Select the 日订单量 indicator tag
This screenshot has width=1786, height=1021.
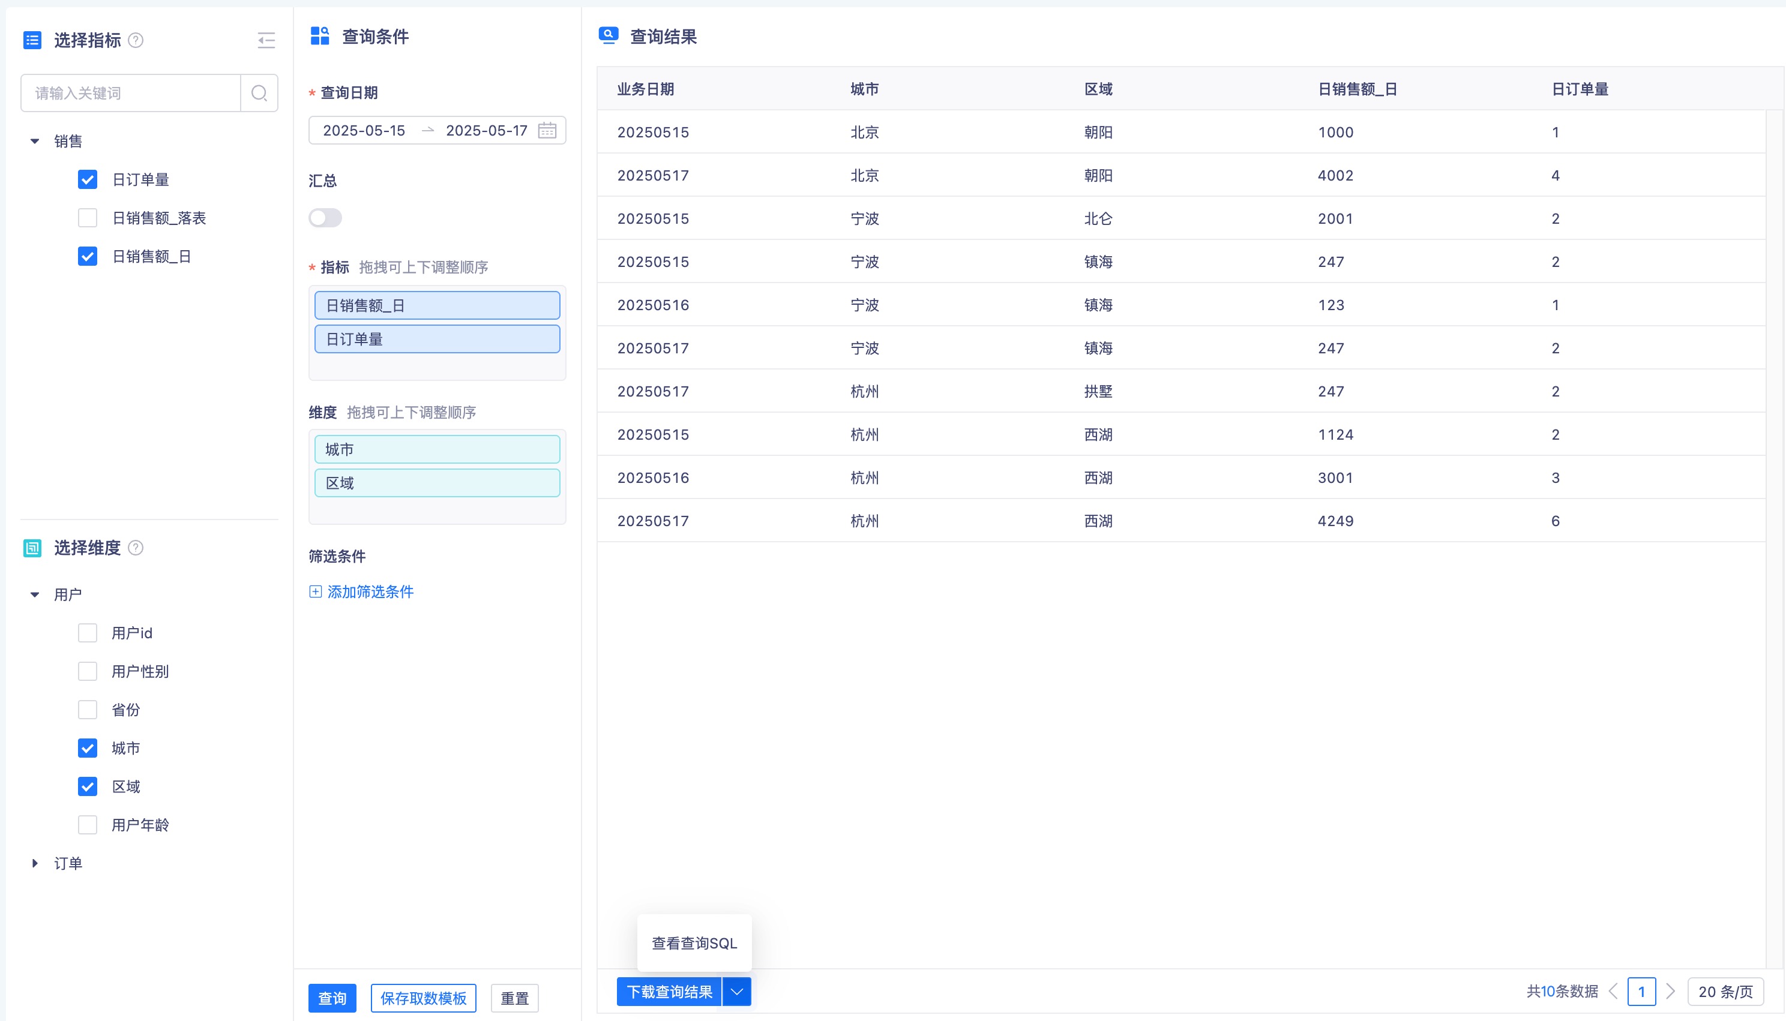click(437, 340)
